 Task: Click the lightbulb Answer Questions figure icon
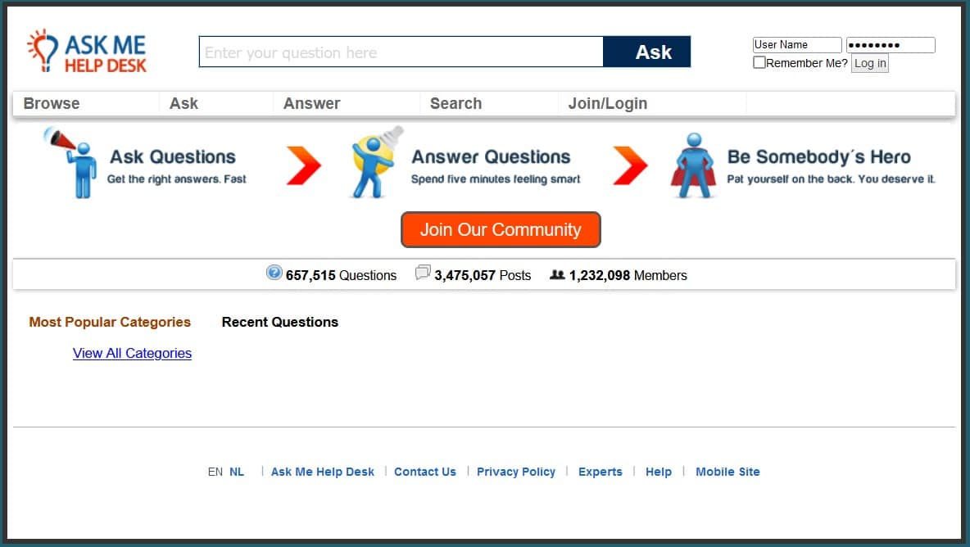click(376, 163)
